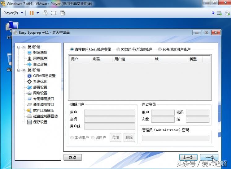Click the 用户组 input field
Screen dimensions: 231x169
(x=110, y=126)
